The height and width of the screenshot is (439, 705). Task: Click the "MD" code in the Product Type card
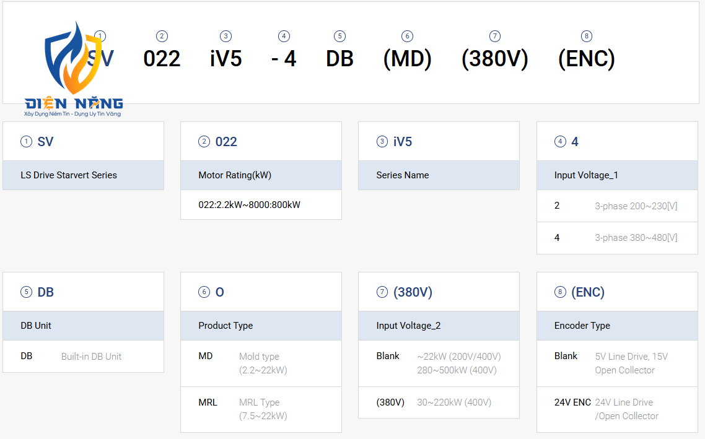(x=206, y=356)
